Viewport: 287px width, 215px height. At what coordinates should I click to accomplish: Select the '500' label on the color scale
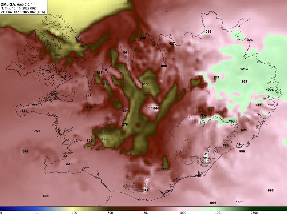(x=110, y=213)
